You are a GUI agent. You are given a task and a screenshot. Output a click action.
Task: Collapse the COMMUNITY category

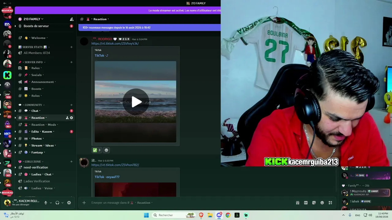point(32,105)
